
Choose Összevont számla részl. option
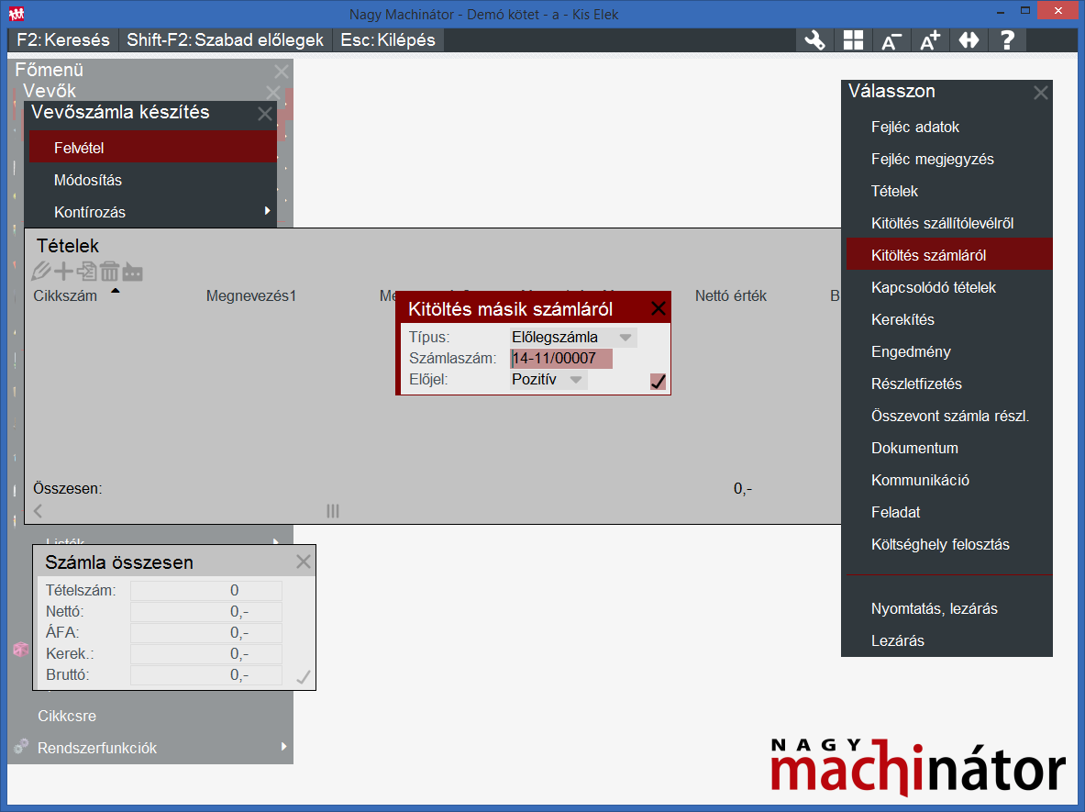point(949,416)
